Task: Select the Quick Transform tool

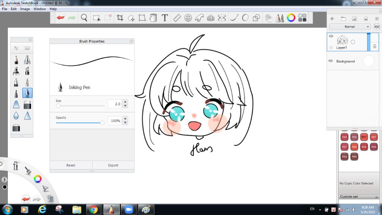Action: point(131,18)
